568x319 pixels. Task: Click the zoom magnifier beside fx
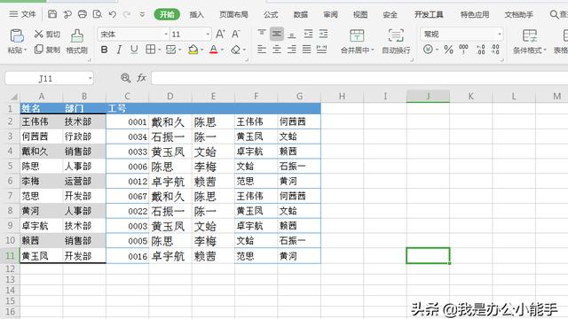[x=126, y=78]
